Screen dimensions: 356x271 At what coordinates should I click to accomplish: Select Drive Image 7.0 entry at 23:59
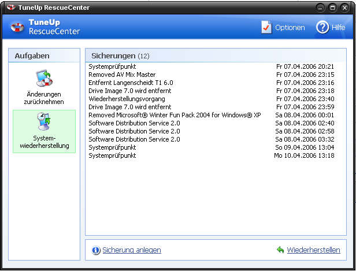click(211, 107)
